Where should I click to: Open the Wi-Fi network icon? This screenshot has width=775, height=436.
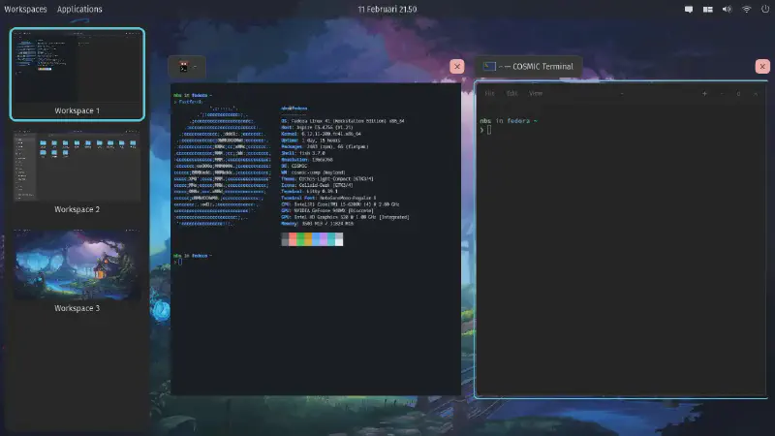tap(747, 9)
